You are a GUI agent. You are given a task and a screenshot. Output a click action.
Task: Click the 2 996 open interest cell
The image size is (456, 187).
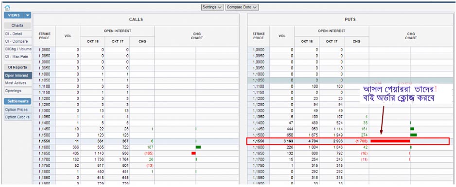point(332,141)
